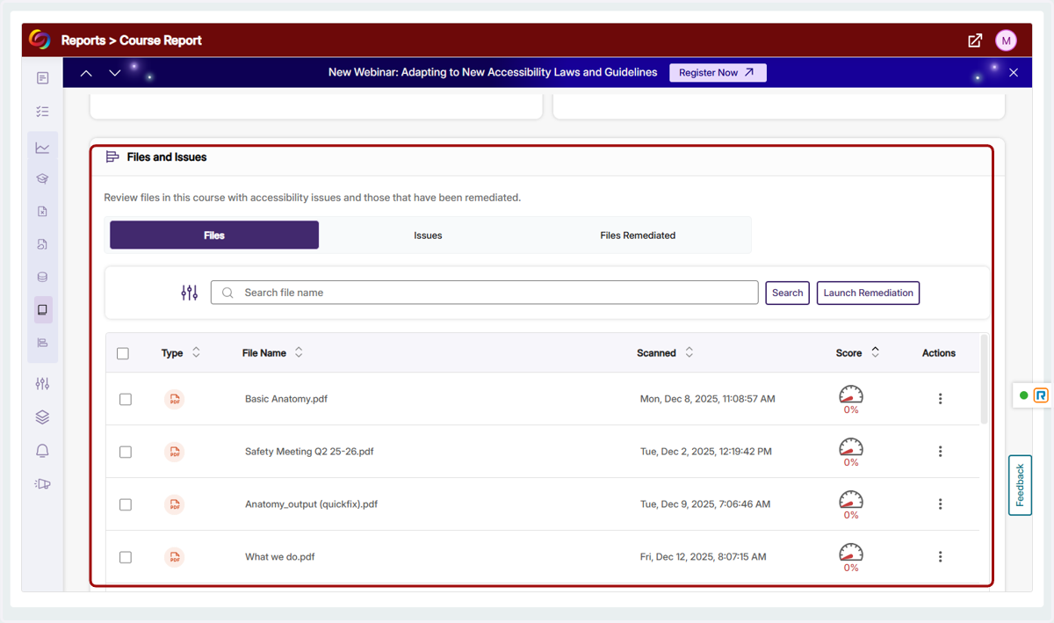The image size is (1054, 623).
Task: Sort table by Scanned column arrows
Action: 689,352
